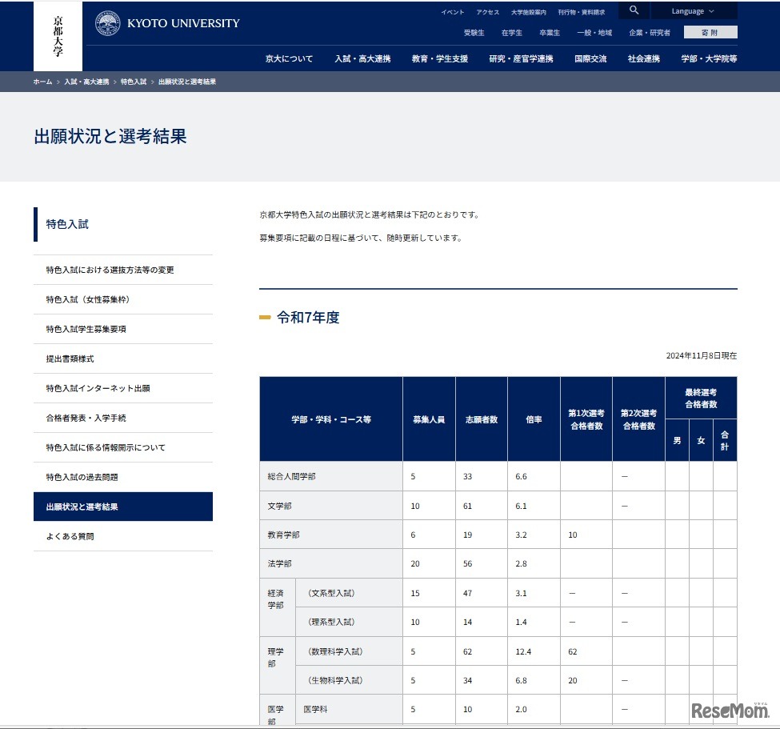
Task: Switch to the 受験生 audience tab
Action: (x=473, y=32)
